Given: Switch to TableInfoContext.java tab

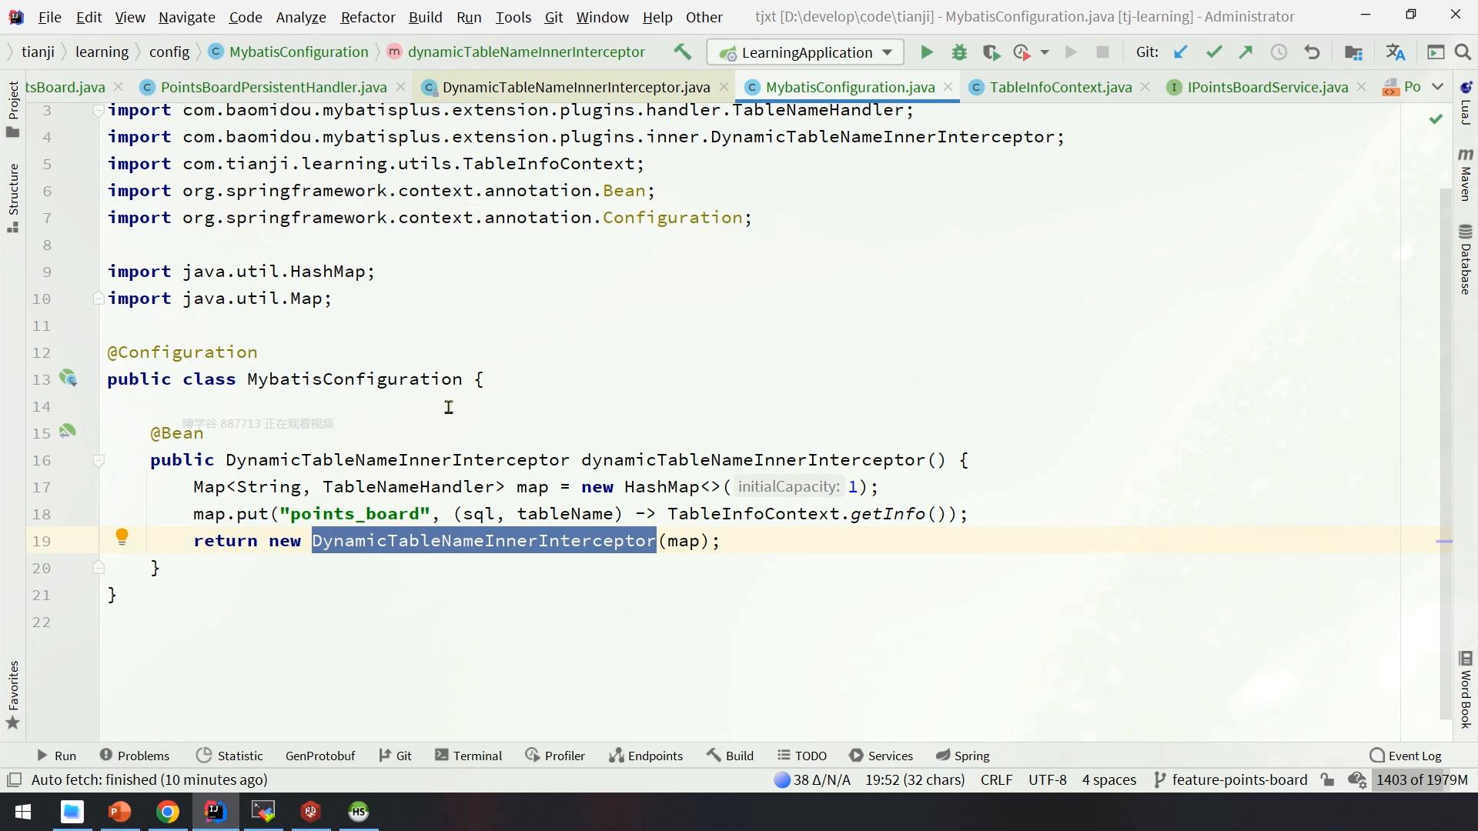Looking at the screenshot, I should pyautogui.click(x=1059, y=87).
